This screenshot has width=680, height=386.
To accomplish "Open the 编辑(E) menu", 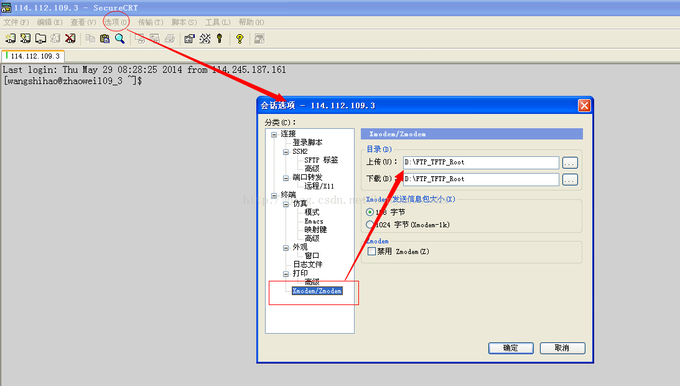I will coord(49,22).
